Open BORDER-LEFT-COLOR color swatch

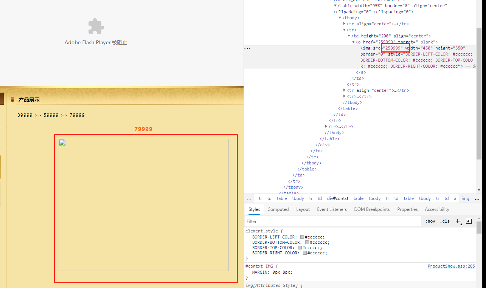click(x=302, y=237)
